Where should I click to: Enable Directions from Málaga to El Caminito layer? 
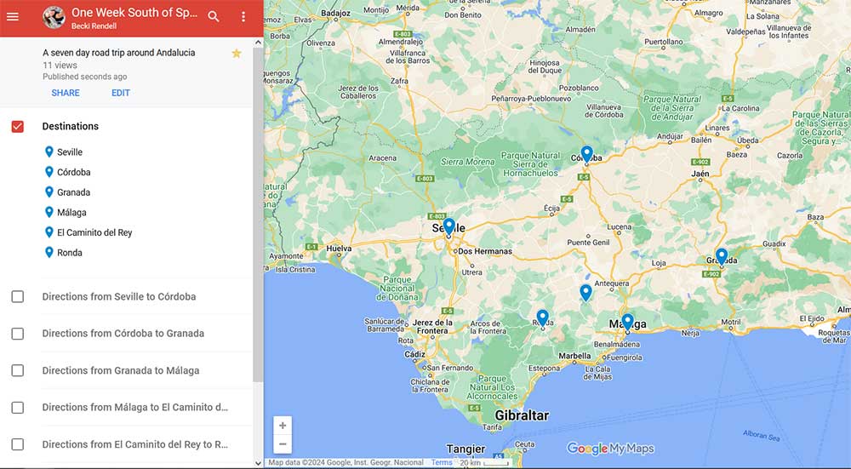click(x=17, y=407)
